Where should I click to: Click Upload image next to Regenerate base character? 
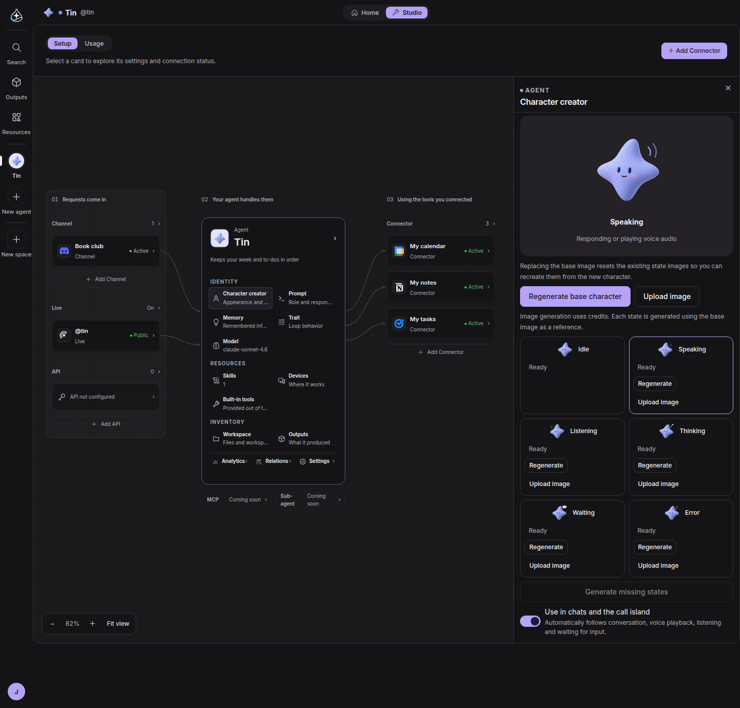[x=667, y=296]
